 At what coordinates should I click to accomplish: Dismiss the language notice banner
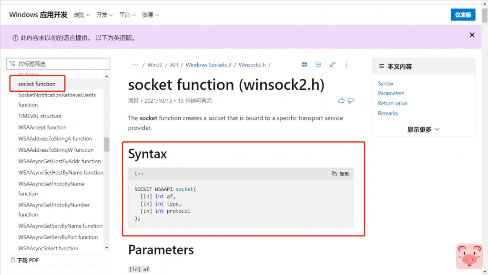point(472,35)
